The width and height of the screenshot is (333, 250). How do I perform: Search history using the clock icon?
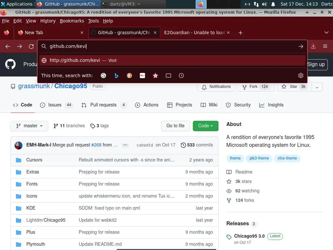(x=181, y=76)
